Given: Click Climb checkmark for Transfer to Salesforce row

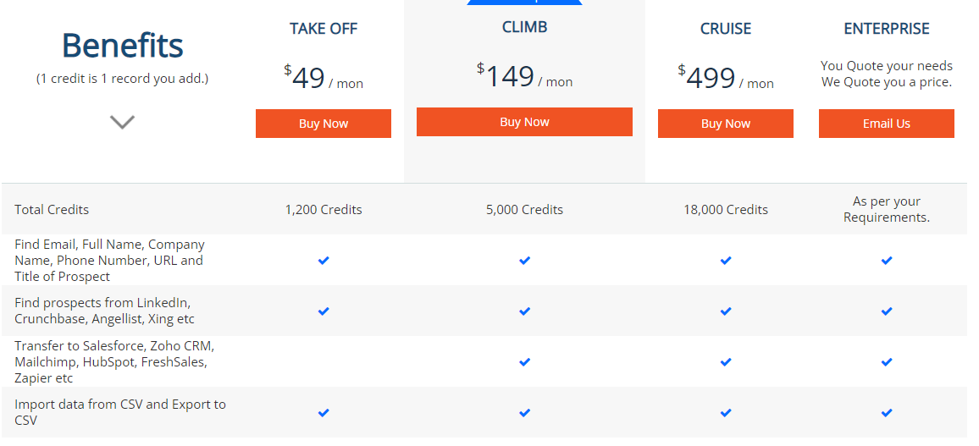Looking at the screenshot, I should (x=524, y=361).
